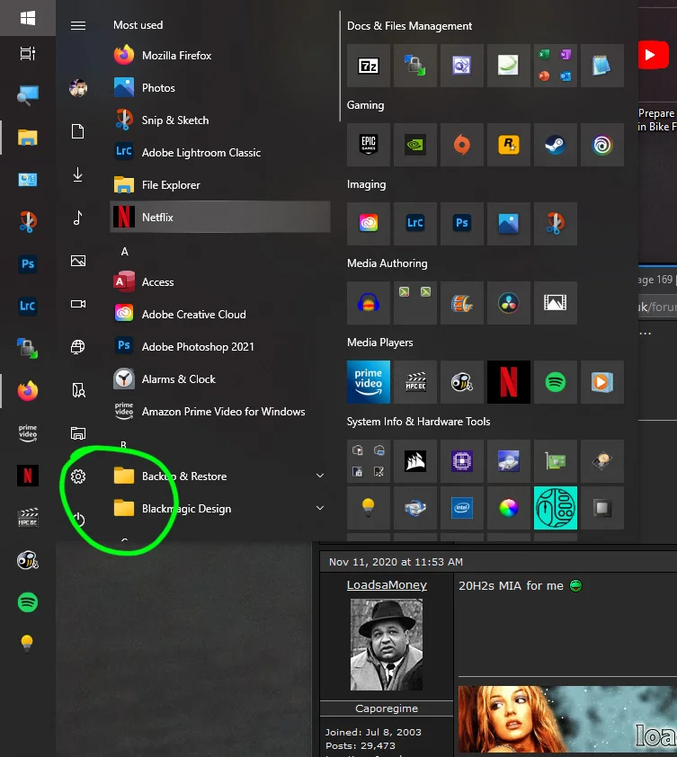Click the letter A header in app list
Image resolution: width=677 pixels, height=757 pixels.
[125, 252]
